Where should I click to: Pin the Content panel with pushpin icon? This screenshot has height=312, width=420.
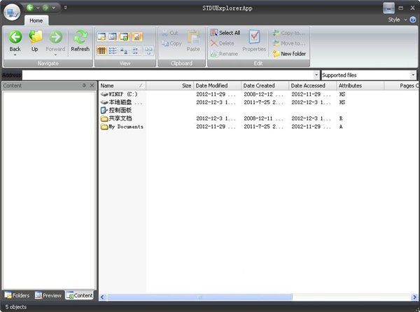[84, 85]
